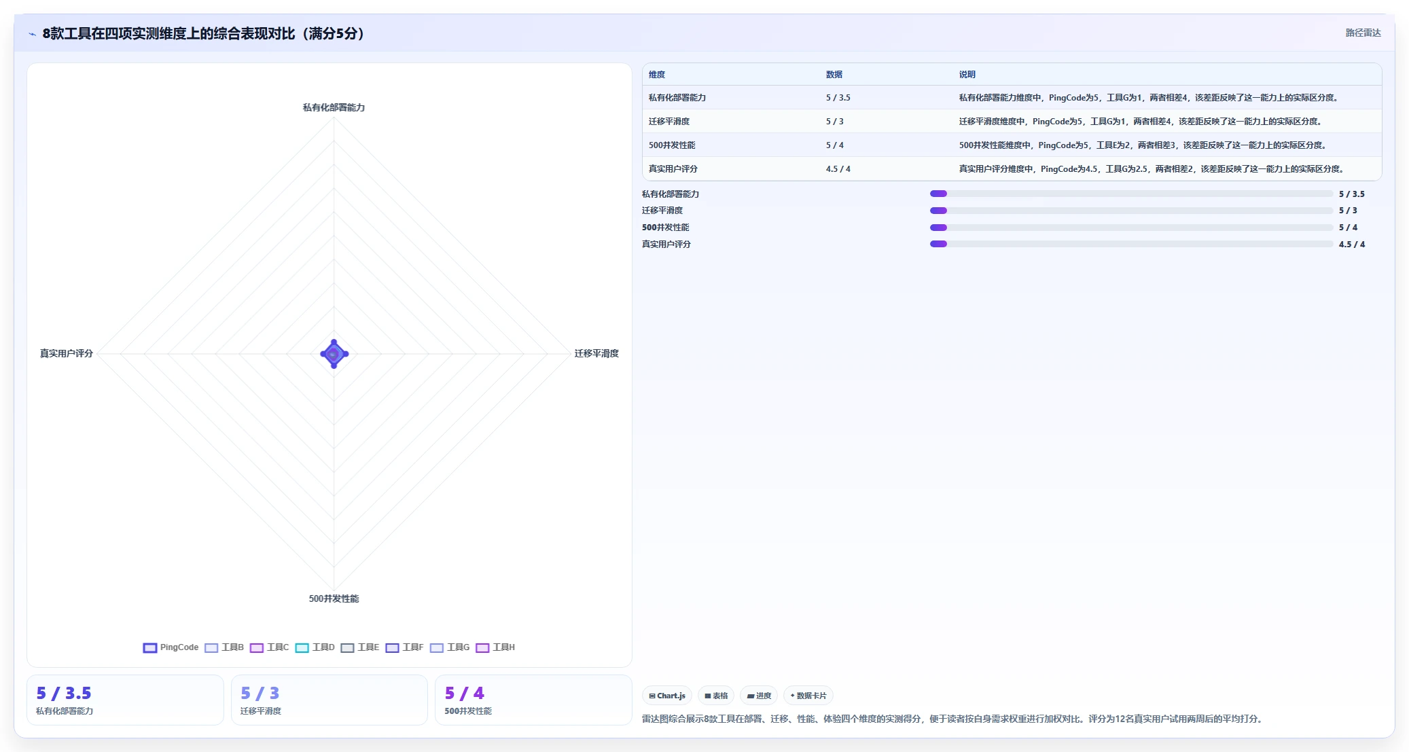
Task: Open the 5 / 4 500并发性能 card
Action: [533, 700]
